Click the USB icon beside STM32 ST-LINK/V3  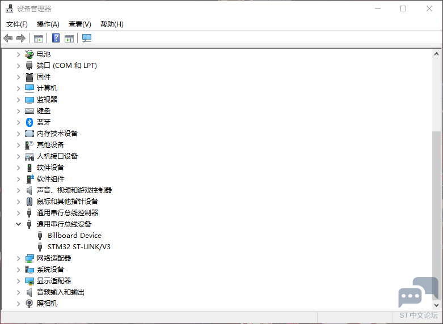40,246
